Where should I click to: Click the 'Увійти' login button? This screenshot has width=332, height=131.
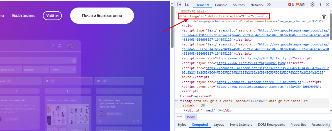[52, 16]
